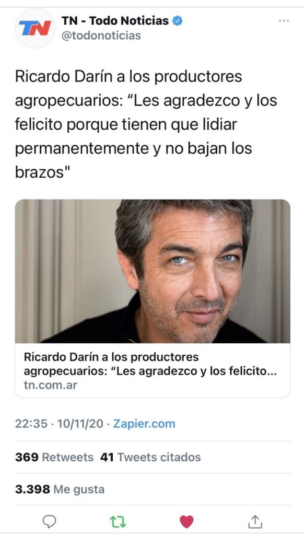Open the share upload icon
This screenshot has width=305, height=535.
point(255,521)
